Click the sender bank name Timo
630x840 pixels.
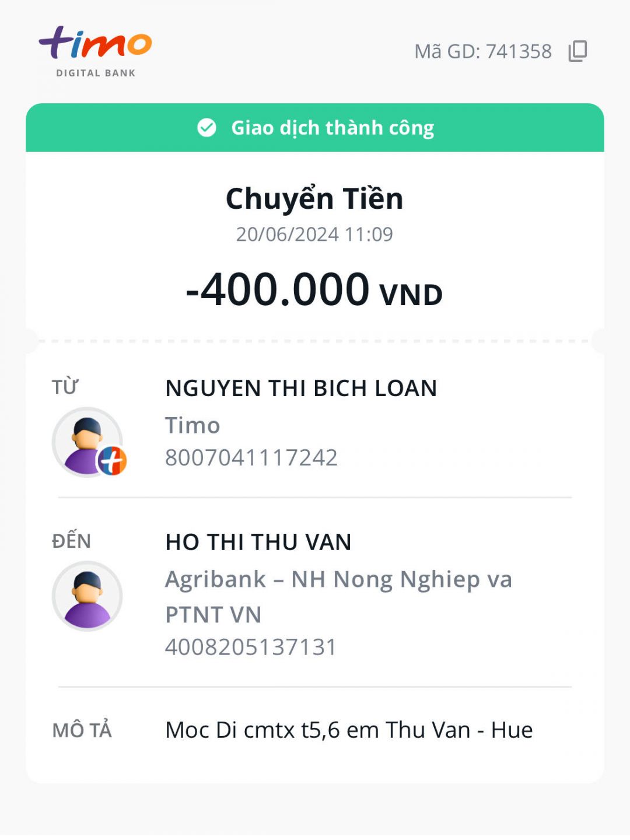tap(192, 425)
